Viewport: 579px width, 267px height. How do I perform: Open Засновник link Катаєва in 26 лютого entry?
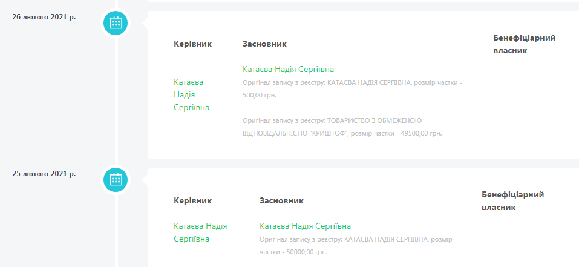tap(288, 69)
